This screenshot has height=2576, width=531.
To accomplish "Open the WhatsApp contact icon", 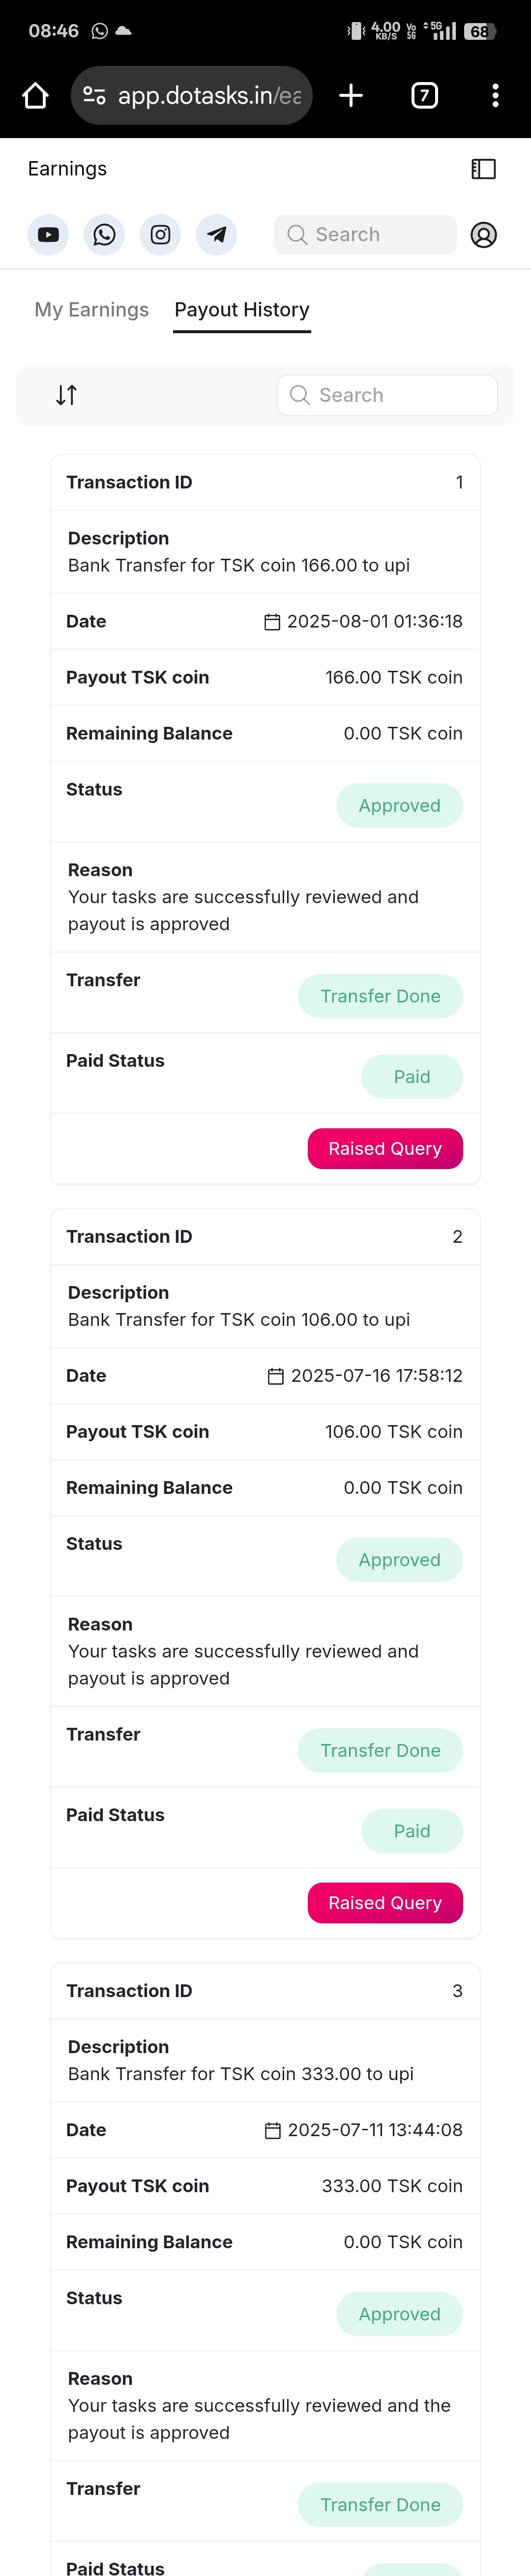I will click(104, 235).
